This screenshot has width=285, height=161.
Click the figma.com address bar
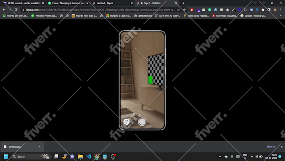(x=100, y=10)
